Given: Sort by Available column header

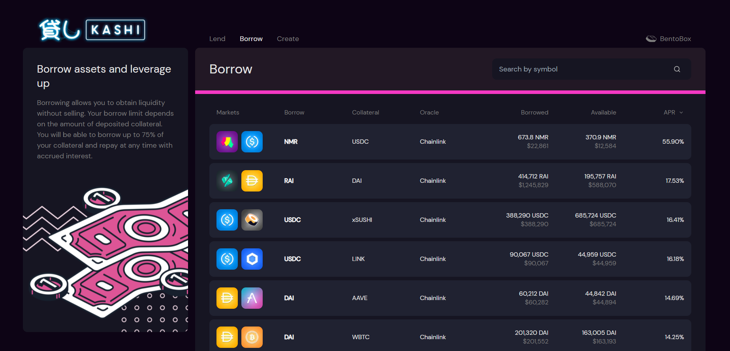Looking at the screenshot, I should (x=604, y=113).
